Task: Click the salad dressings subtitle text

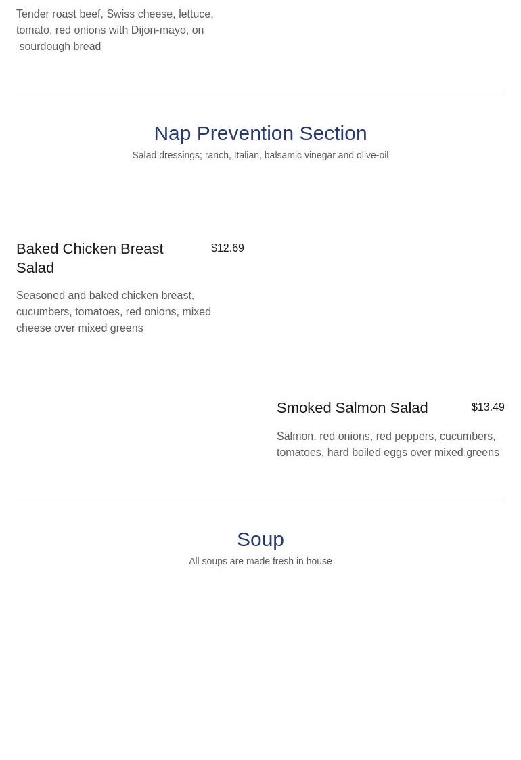Action: (x=260, y=155)
